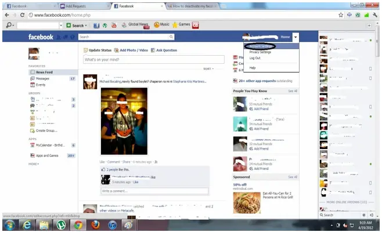Open the Games star shortcut
The image size is (382, 232).
click(x=181, y=24)
